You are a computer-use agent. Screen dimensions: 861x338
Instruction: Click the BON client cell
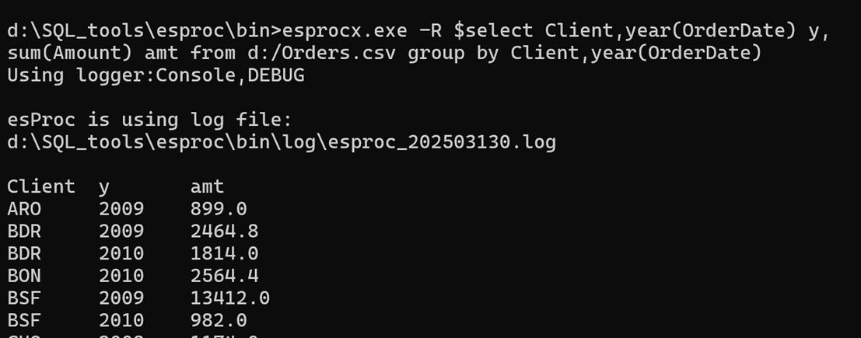tap(24, 276)
